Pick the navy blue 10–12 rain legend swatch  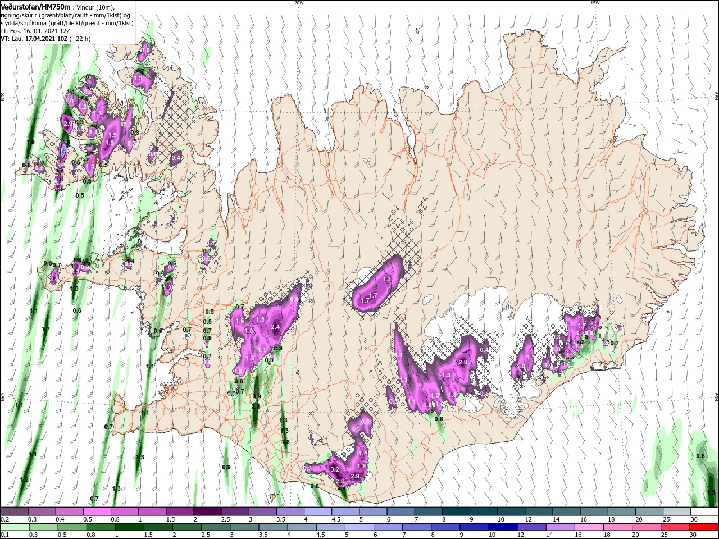tap(502, 527)
